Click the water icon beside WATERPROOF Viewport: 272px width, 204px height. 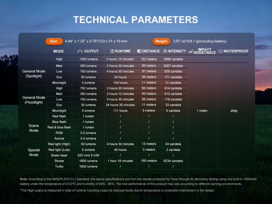coord(221,51)
